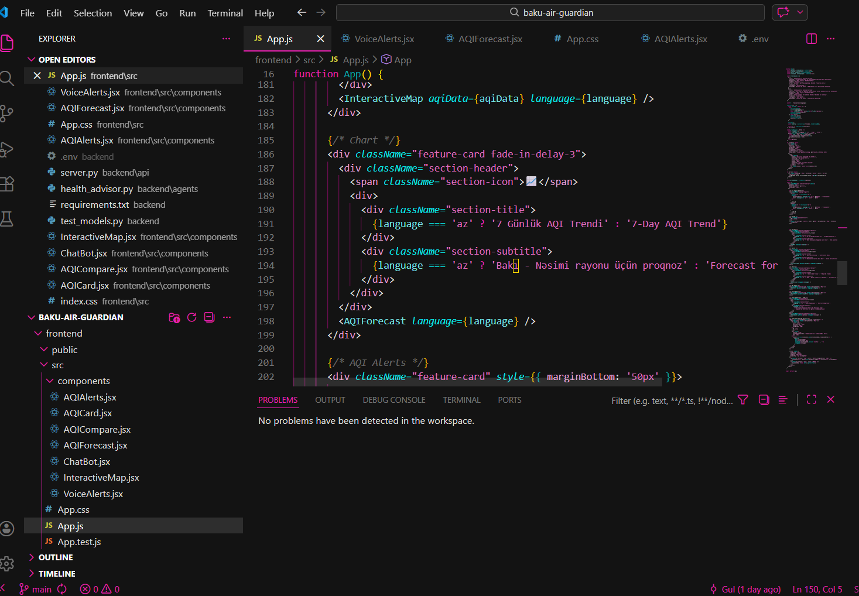Image resolution: width=859 pixels, height=596 pixels.
Task: Open the Terminal menu
Action: click(x=225, y=13)
